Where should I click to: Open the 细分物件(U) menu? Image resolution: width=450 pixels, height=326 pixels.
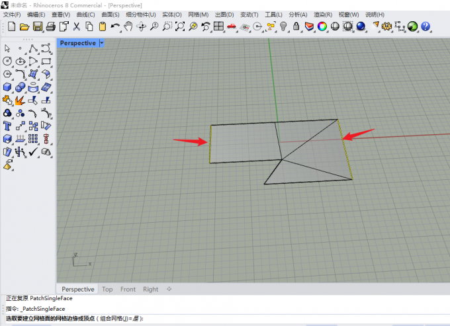[x=140, y=15]
